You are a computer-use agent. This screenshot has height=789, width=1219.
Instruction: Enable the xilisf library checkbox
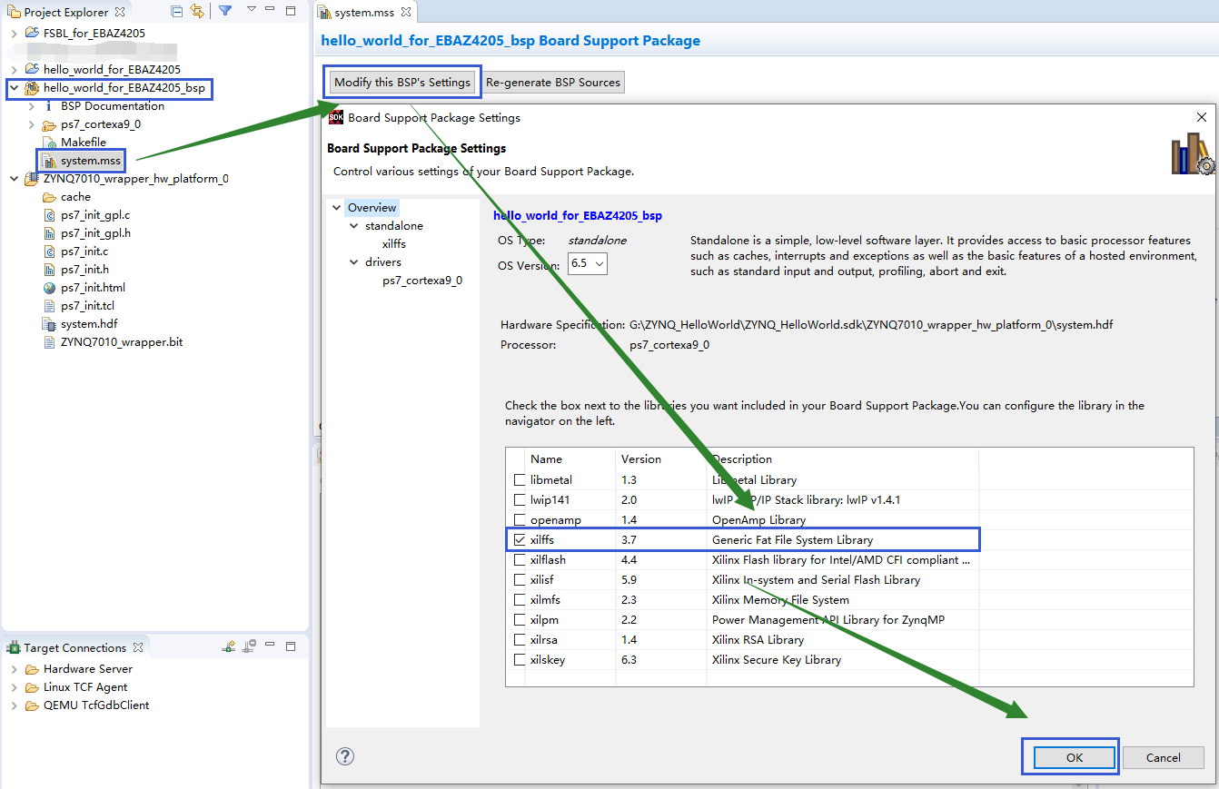click(x=520, y=579)
